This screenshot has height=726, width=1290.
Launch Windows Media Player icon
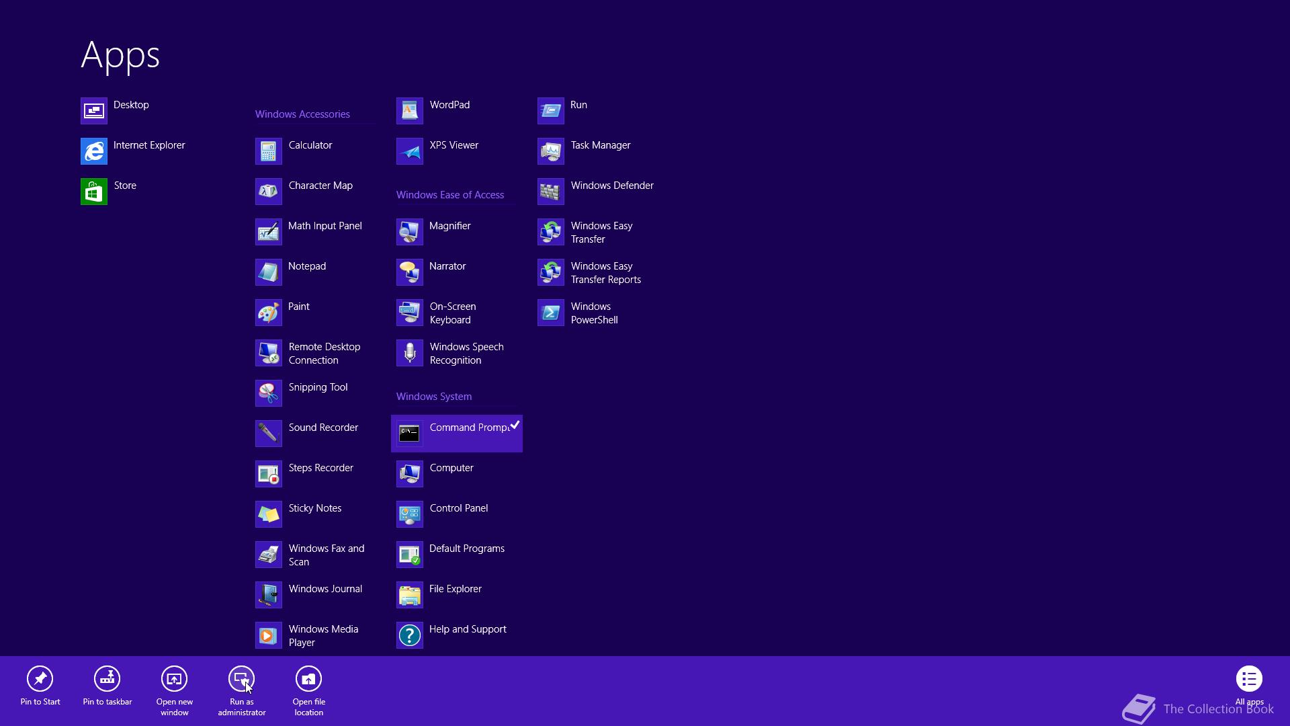pyautogui.click(x=269, y=635)
